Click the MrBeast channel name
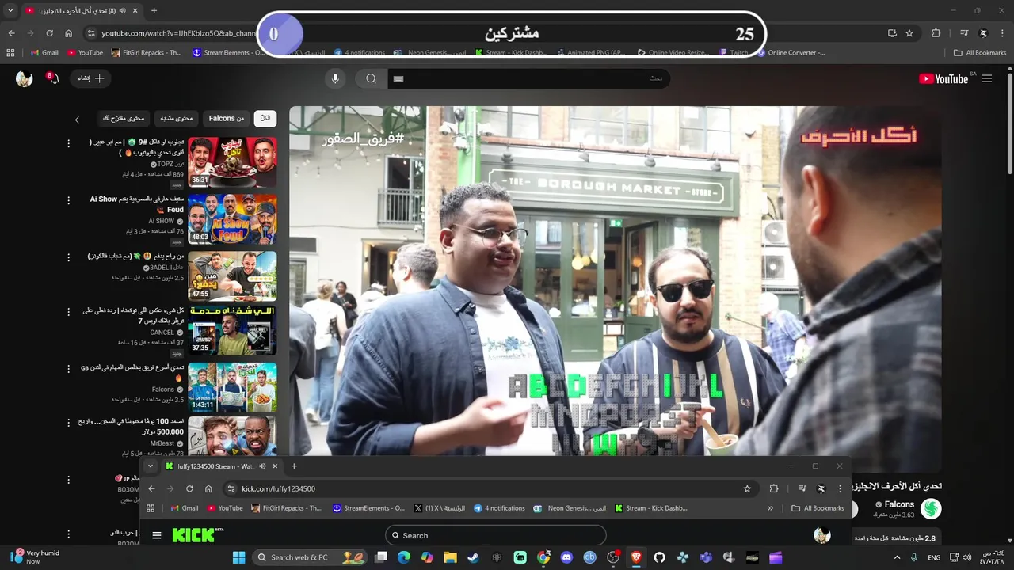The height and width of the screenshot is (570, 1014). pos(162,443)
